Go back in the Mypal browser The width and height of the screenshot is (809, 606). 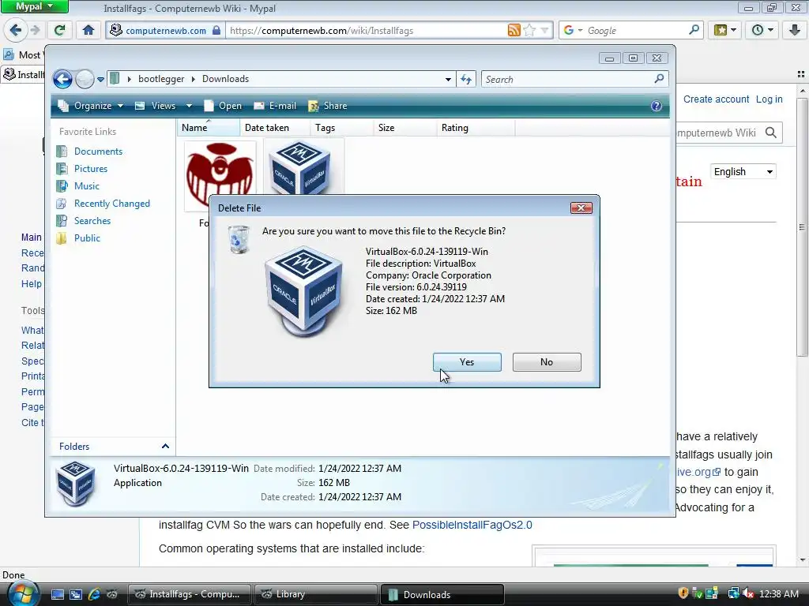(x=16, y=31)
